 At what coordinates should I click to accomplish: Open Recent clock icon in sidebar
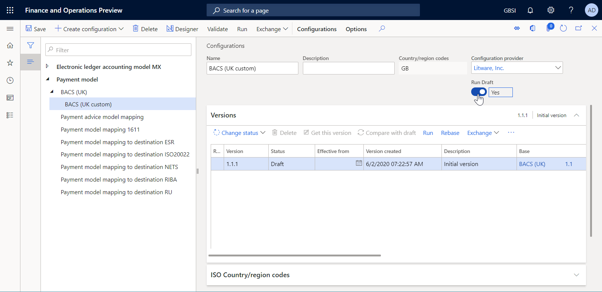[x=10, y=80]
